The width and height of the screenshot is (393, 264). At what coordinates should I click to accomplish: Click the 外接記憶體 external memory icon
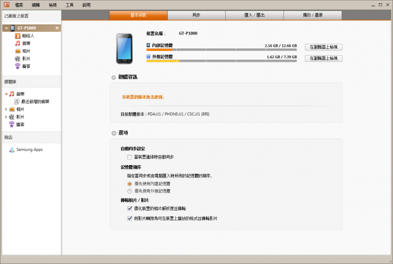149,56
